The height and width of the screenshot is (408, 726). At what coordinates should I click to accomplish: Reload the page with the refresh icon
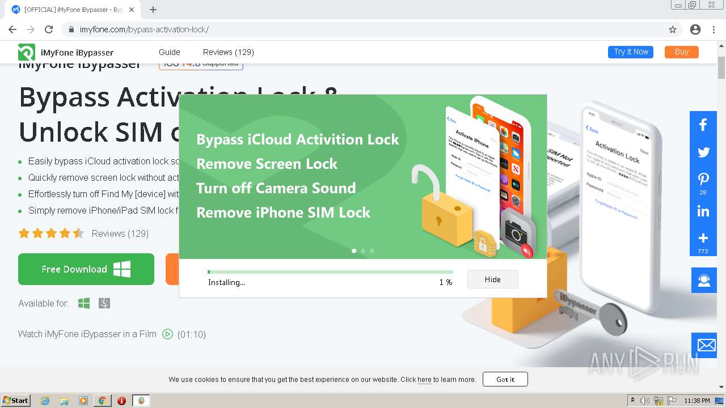click(49, 29)
